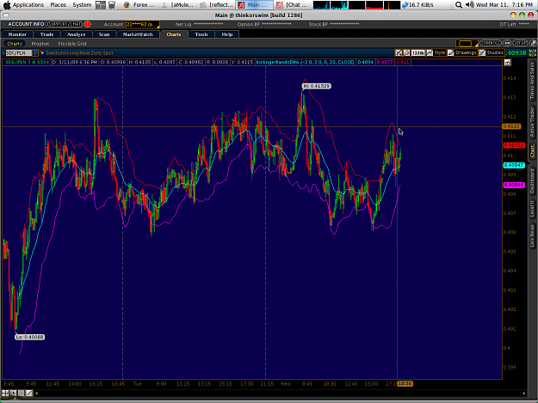Click the Set Up button

[x=520, y=43]
